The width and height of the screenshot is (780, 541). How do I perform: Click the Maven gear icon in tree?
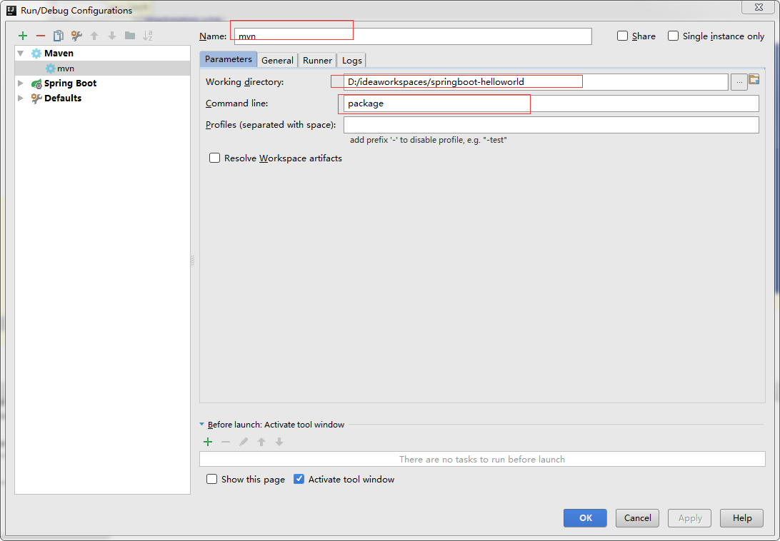pos(36,54)
